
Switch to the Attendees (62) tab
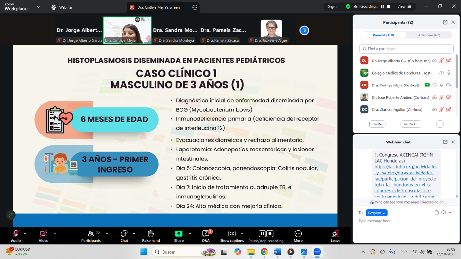pos(429,35)
